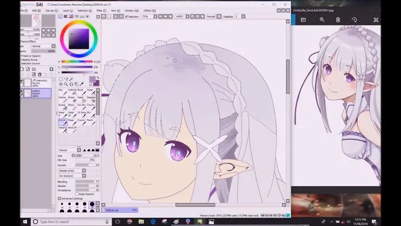Activate the Move tool
The width and height of the screenshot is (401, 226).
(x=61, y=84)
